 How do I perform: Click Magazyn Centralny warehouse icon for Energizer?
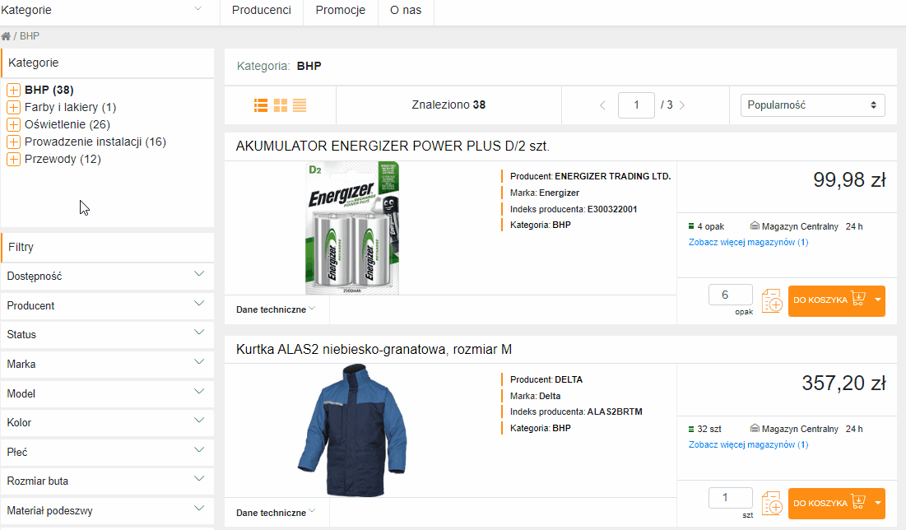click(x=755, y=226)
